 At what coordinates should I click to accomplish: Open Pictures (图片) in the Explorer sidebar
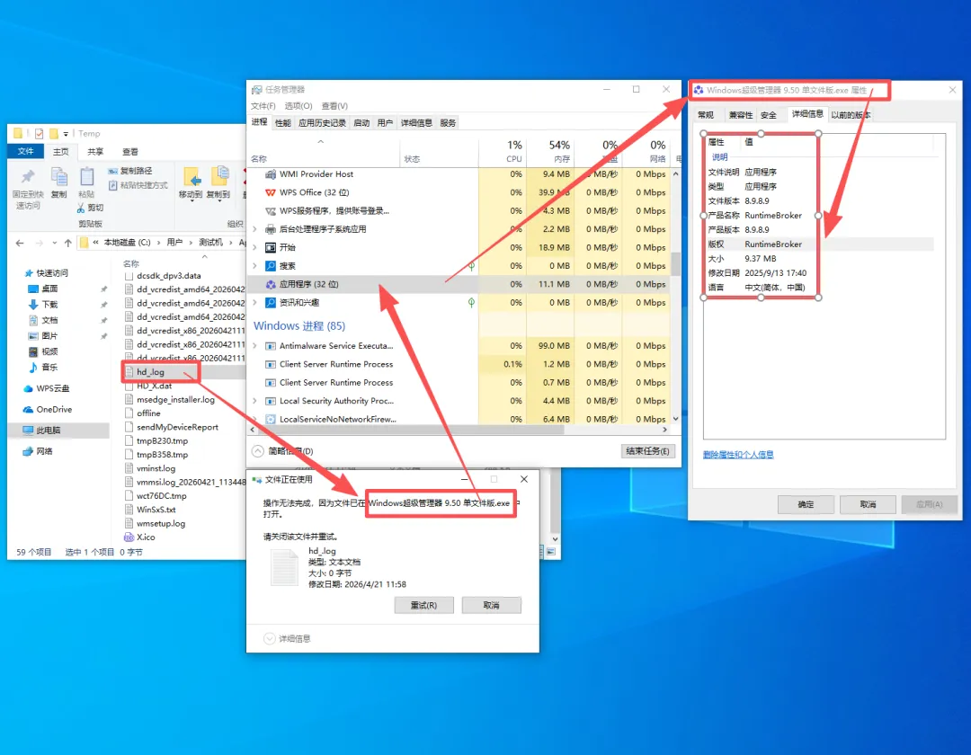pyautogui.click(x=43, y=336)
